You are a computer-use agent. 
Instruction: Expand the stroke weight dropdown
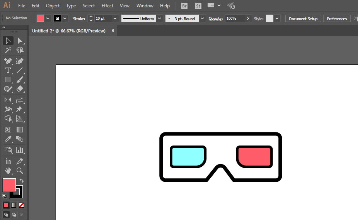[115, 19]
